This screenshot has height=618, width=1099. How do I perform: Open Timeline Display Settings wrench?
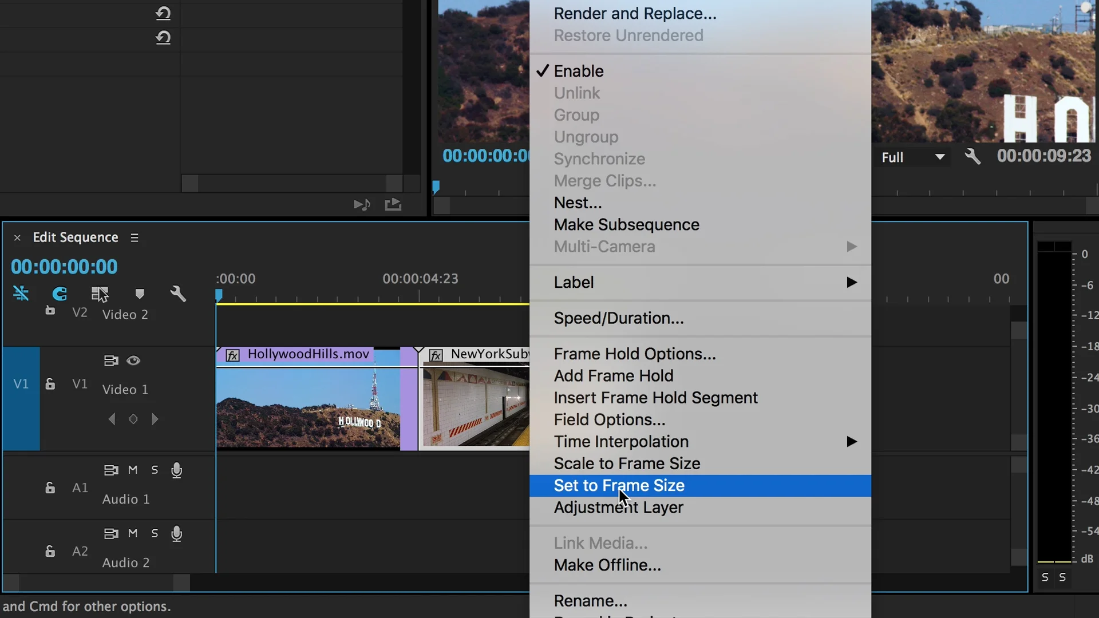pyautogui.click(x=178, y=294)
